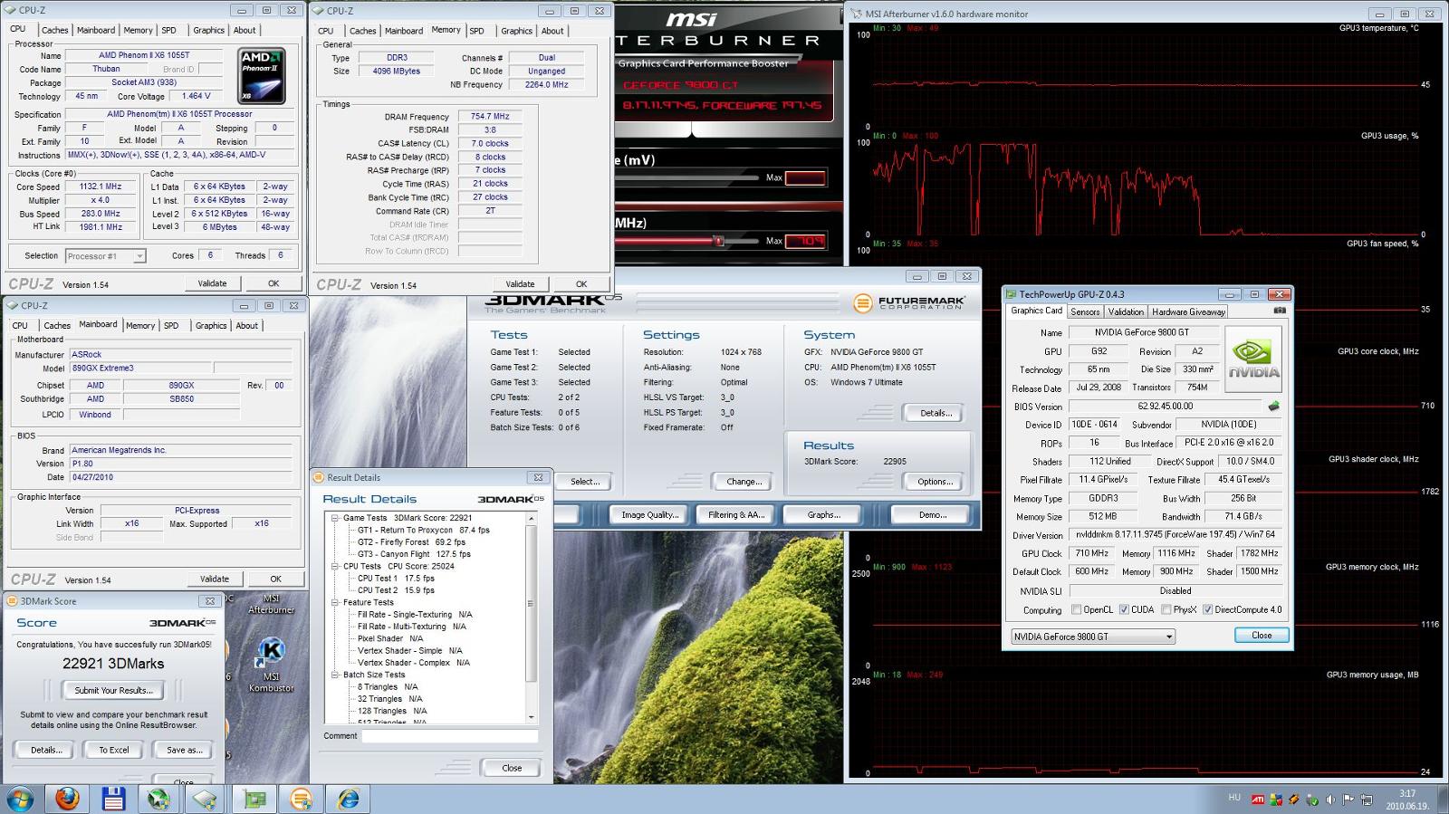Open the floppy disk taskbar icon
The image size is (1449, 814).
point(113,800)
